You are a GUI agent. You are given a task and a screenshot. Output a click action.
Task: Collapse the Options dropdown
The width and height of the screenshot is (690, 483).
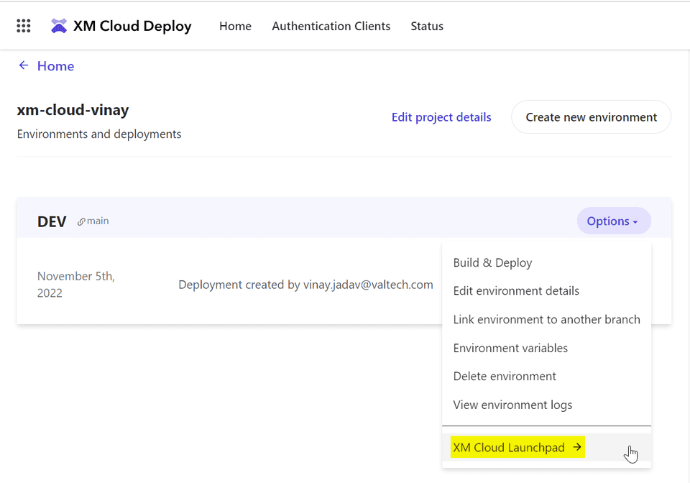coord(613,221)
